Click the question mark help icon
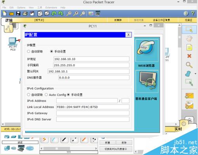 coord(193,13)
